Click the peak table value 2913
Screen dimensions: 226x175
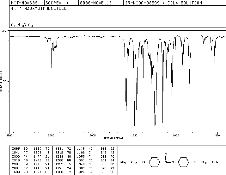coord(16,160)
